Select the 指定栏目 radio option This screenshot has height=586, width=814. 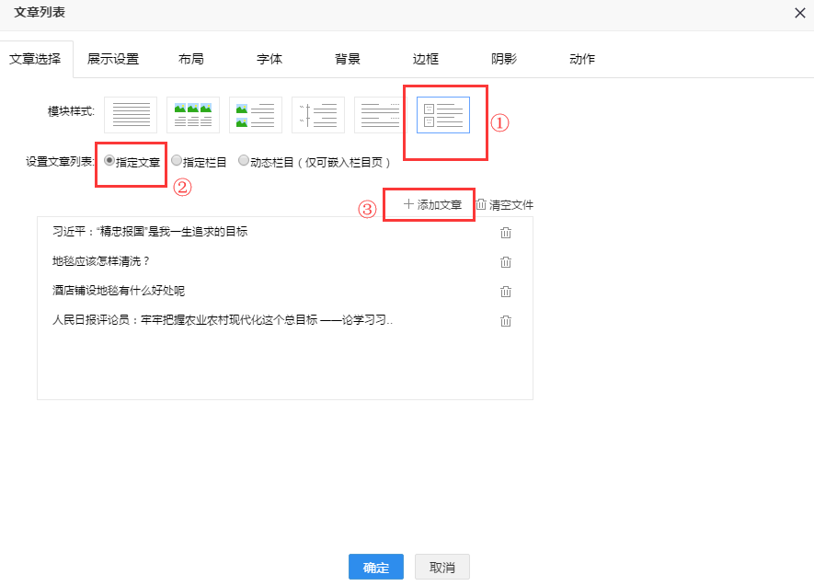tap(177, 161)
